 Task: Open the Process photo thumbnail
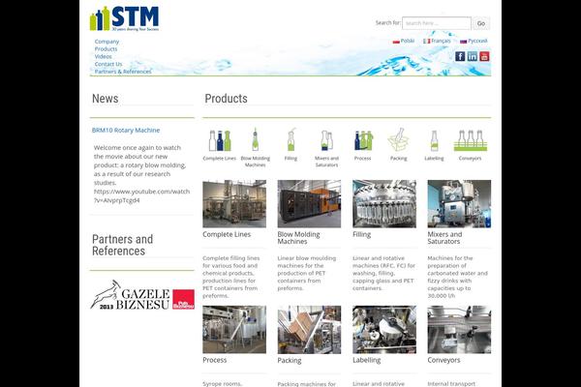[x=234, y=329]
